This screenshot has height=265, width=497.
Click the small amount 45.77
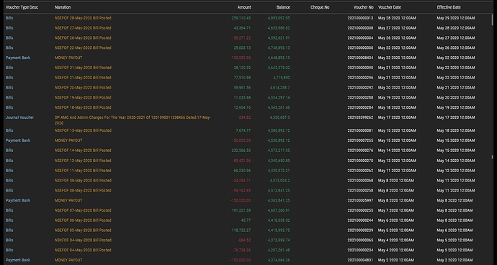(246, 220)
